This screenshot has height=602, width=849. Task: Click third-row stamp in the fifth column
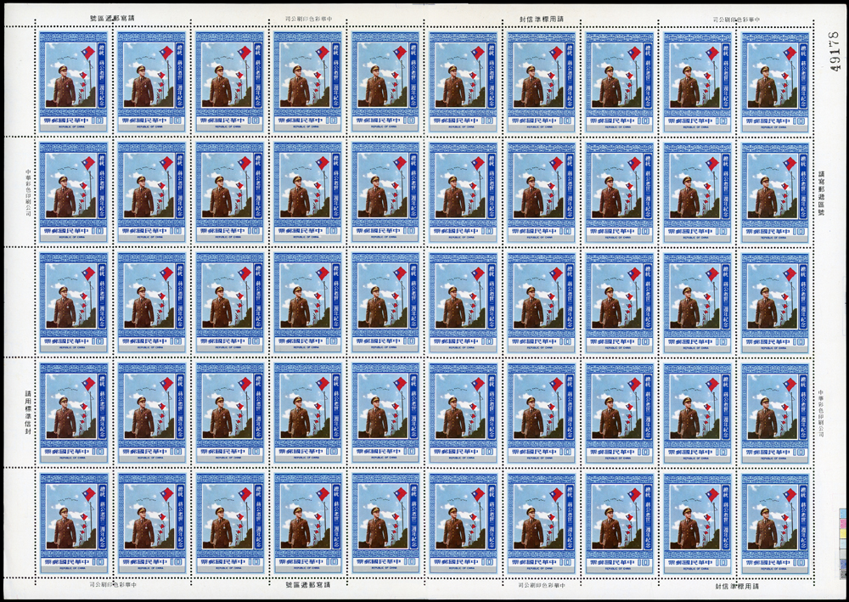point(385,300)
